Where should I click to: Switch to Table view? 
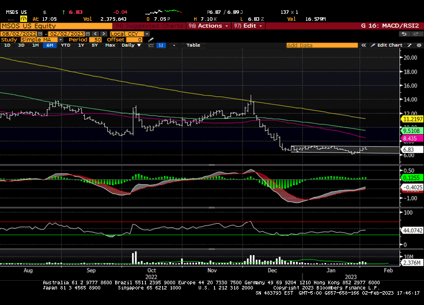point(193,45)
